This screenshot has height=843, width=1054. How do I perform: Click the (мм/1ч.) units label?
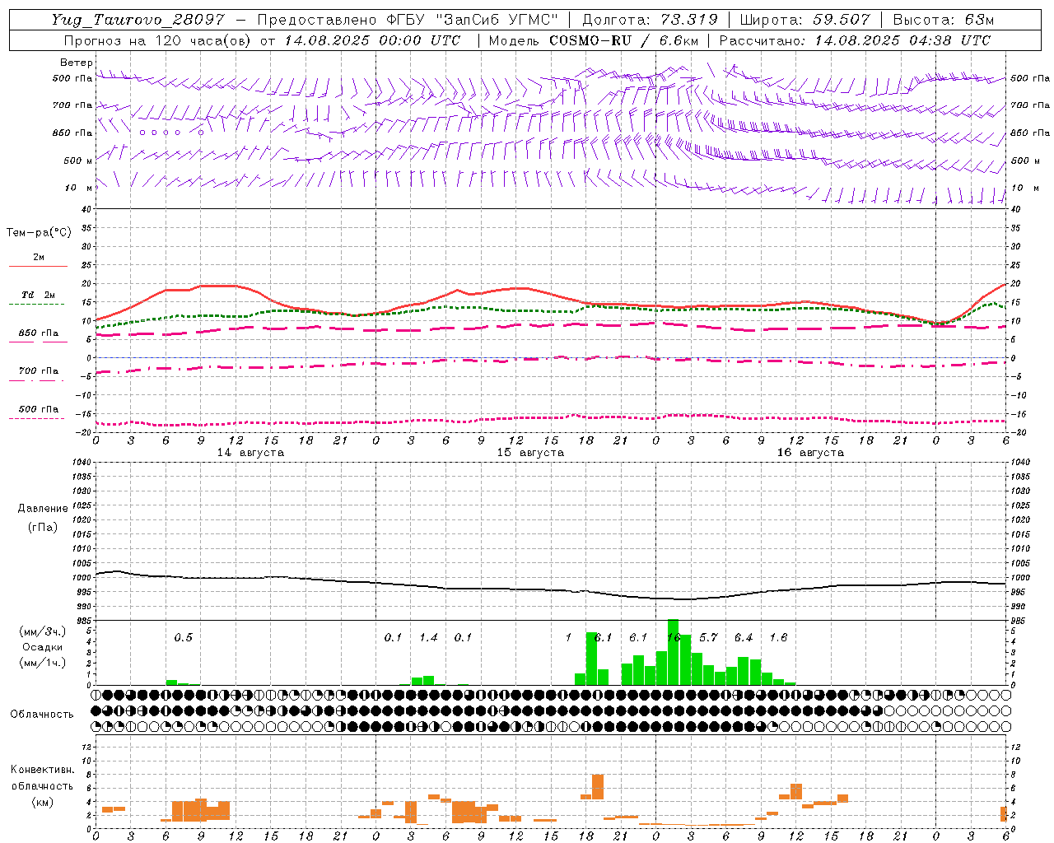point(42,663)
